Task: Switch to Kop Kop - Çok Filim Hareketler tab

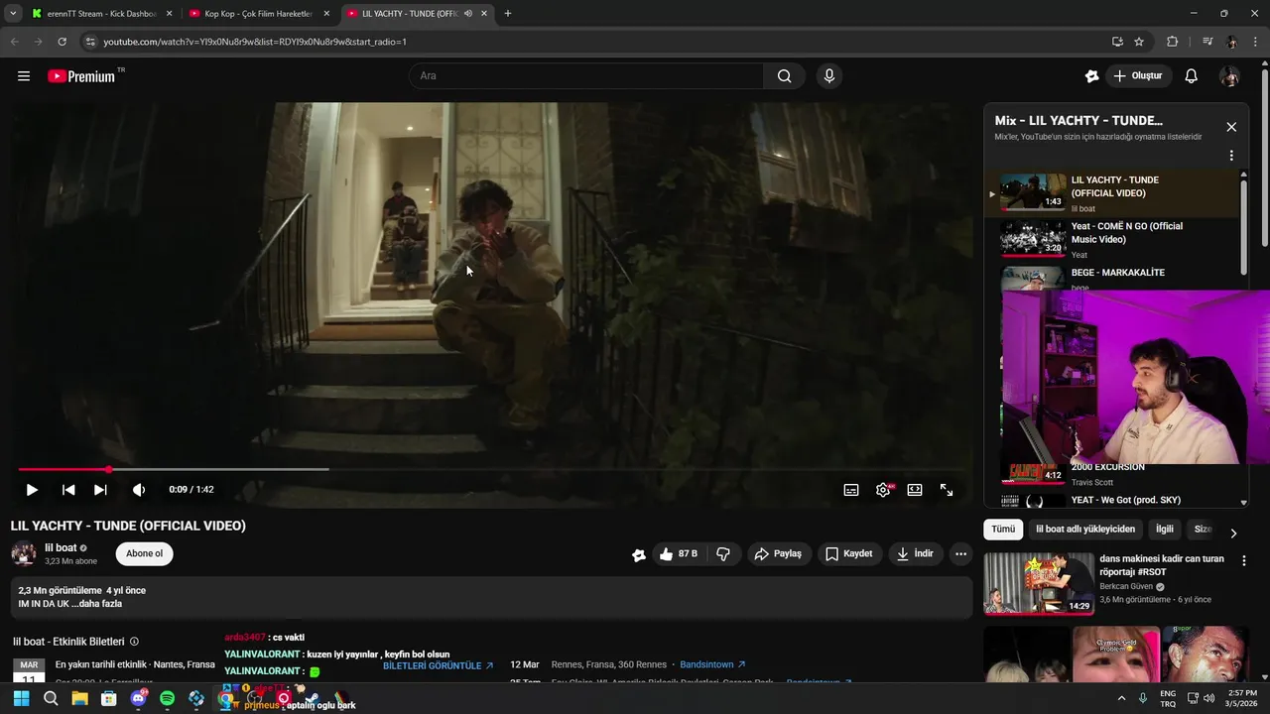Action: coord(258,14)
